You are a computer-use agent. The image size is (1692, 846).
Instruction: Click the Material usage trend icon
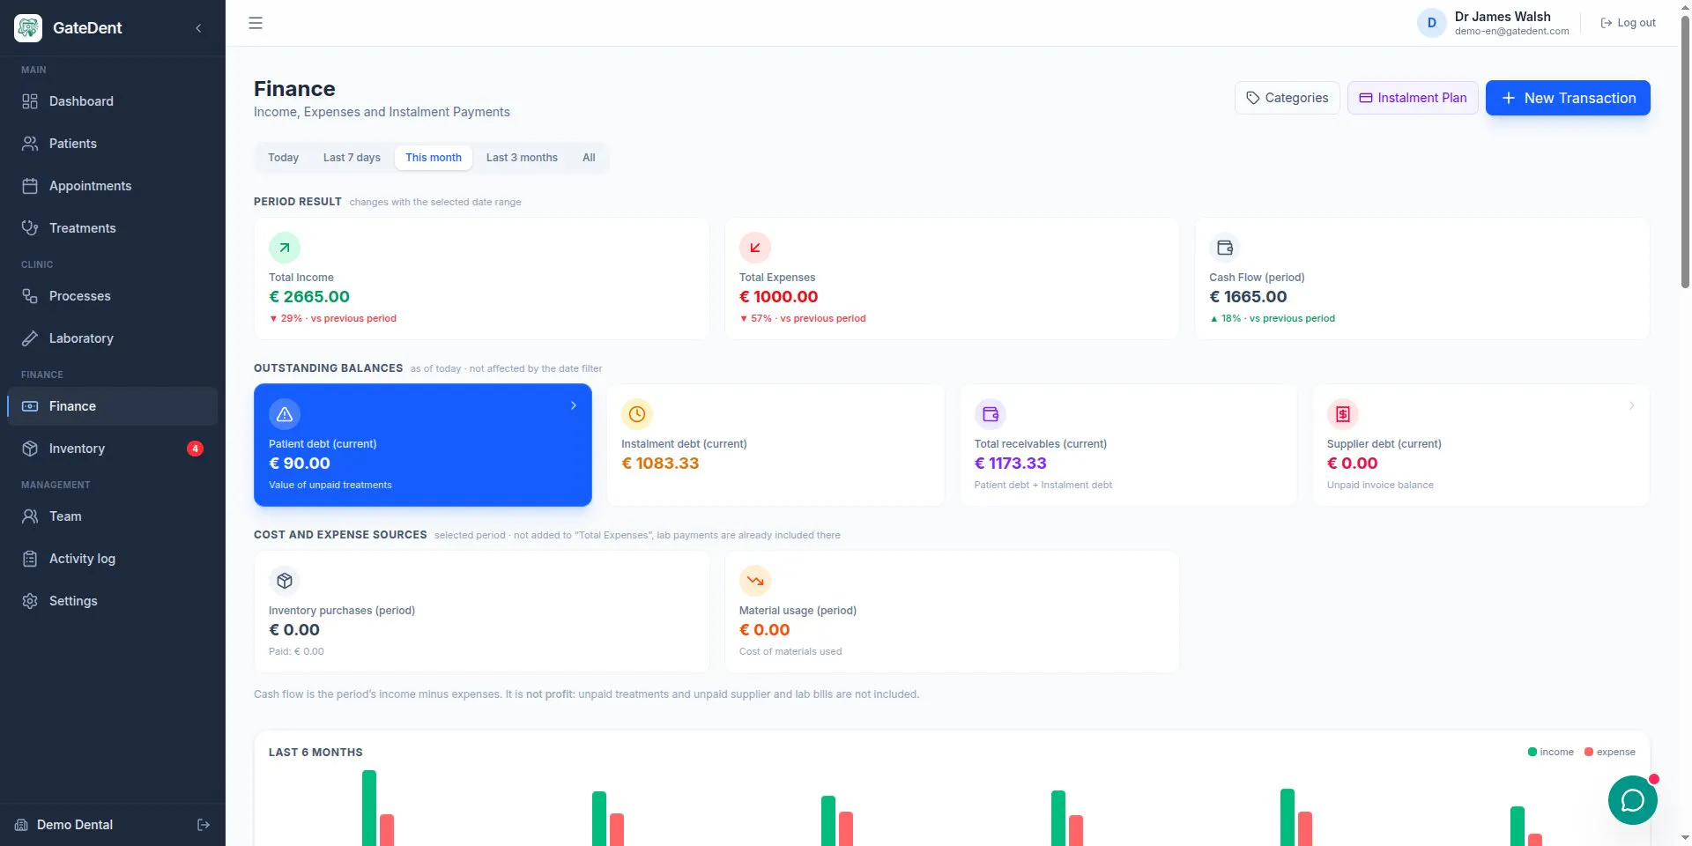pyautogui.click(x=755, y=581)
